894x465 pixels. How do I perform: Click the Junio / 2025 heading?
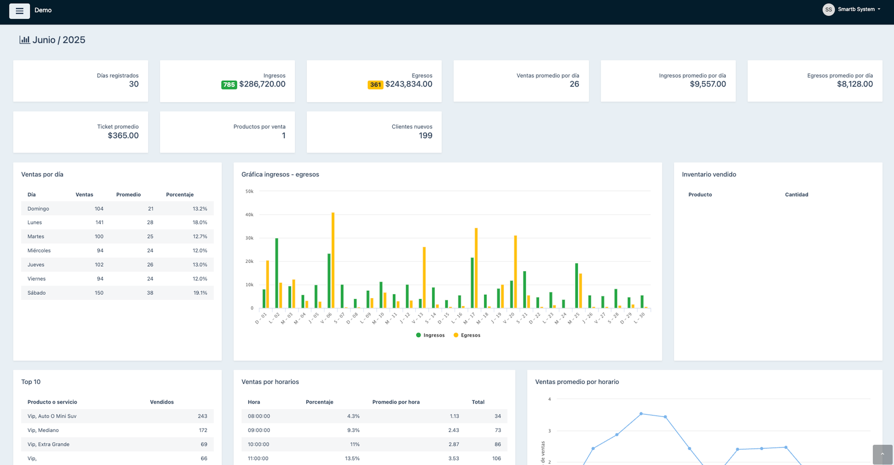59,40
